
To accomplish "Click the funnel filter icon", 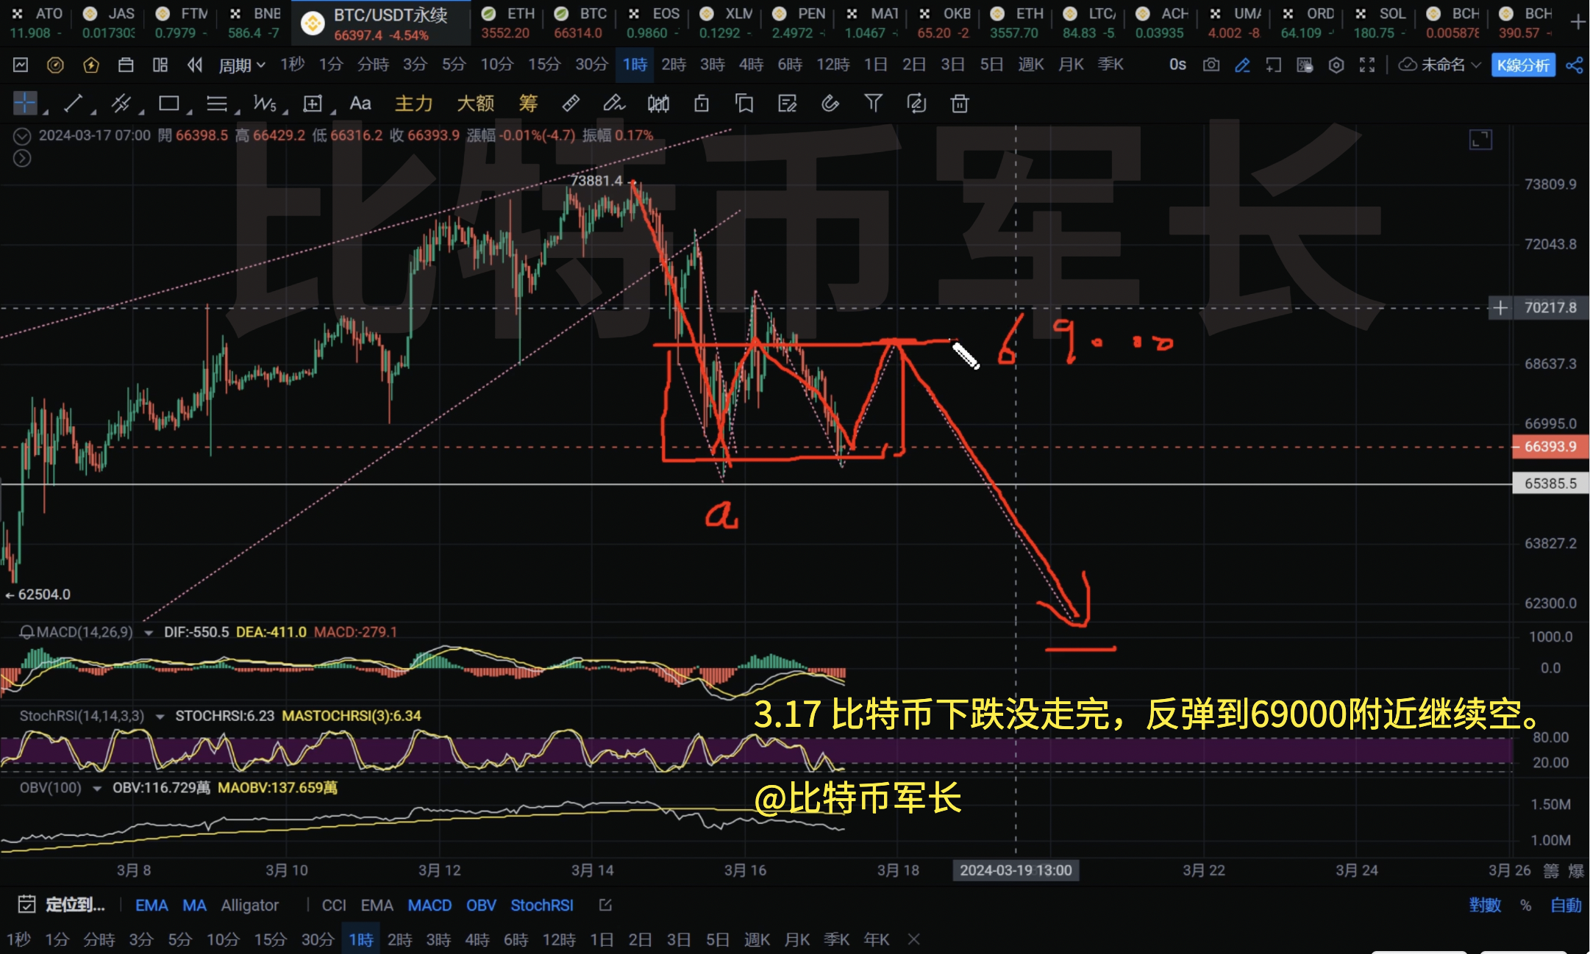I will coord(873,103).
